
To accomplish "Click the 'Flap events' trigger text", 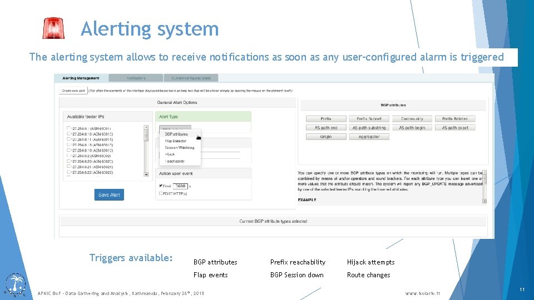I will (210, 275).
